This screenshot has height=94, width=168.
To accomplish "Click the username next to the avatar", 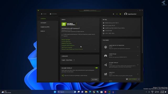I will pos(132,14).
